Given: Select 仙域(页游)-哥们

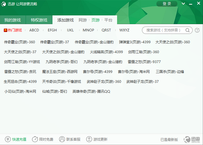Looking at the screenshot, I should [x=54, y=92].
